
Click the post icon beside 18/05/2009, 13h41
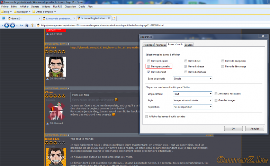click(x=69, y=44)
